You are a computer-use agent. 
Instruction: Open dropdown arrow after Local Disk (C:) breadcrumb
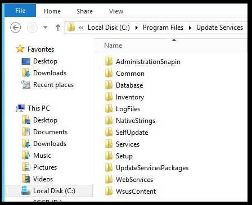[137, 28]
